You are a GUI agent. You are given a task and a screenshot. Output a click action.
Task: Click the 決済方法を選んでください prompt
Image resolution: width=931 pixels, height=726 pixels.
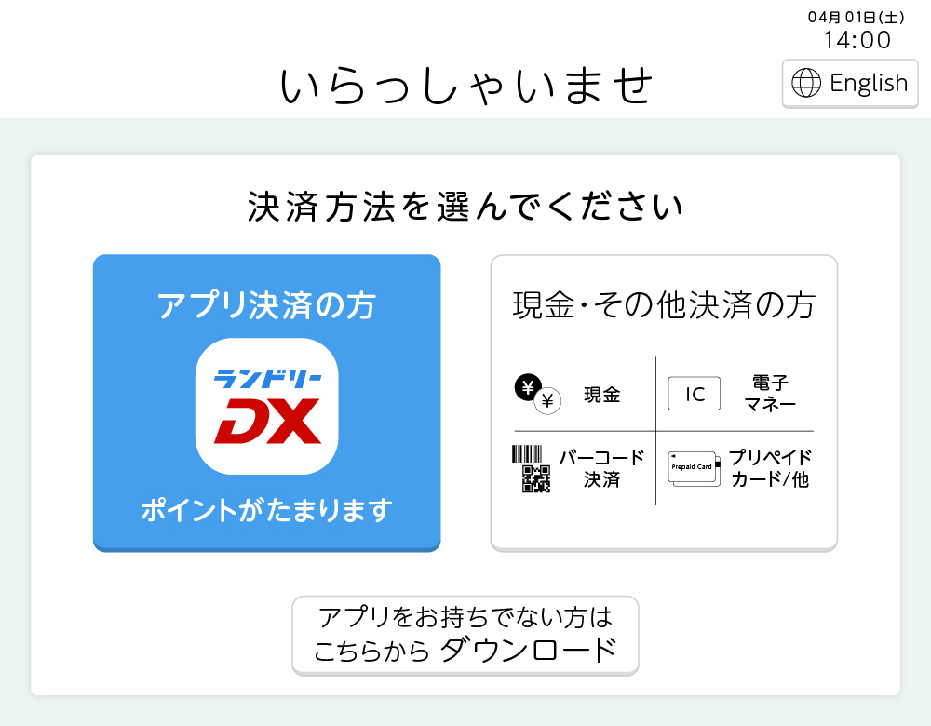(x=465, y=208)
